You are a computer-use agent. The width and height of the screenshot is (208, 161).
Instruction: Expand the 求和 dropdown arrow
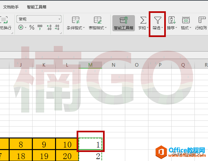click(147, 28)
